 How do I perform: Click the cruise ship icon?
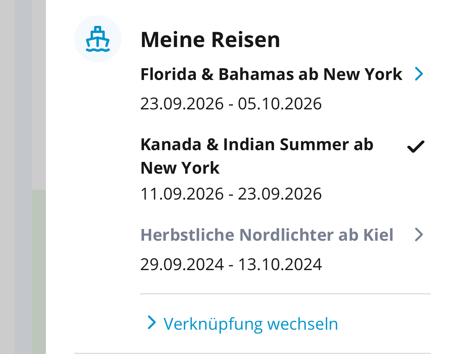pyautogui.click(x=98, y=39)
